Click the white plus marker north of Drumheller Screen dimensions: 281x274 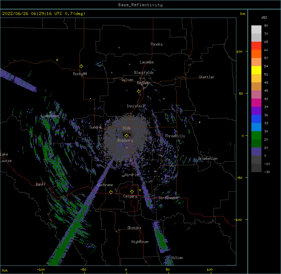(x=200, y=122)
